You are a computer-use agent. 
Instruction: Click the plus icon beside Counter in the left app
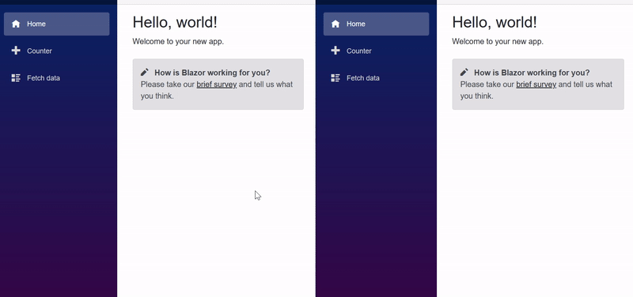click(16, 51)
